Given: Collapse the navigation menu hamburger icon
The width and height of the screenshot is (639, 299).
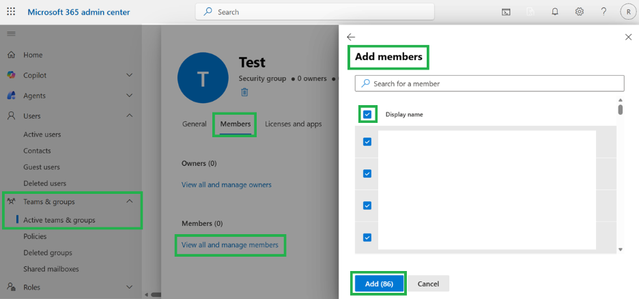Looking at the screenshot, I should tap(11, 34).
